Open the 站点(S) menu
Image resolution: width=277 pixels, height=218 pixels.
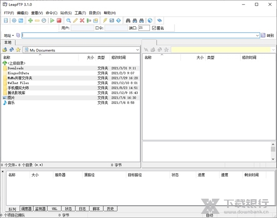point(66,13)
